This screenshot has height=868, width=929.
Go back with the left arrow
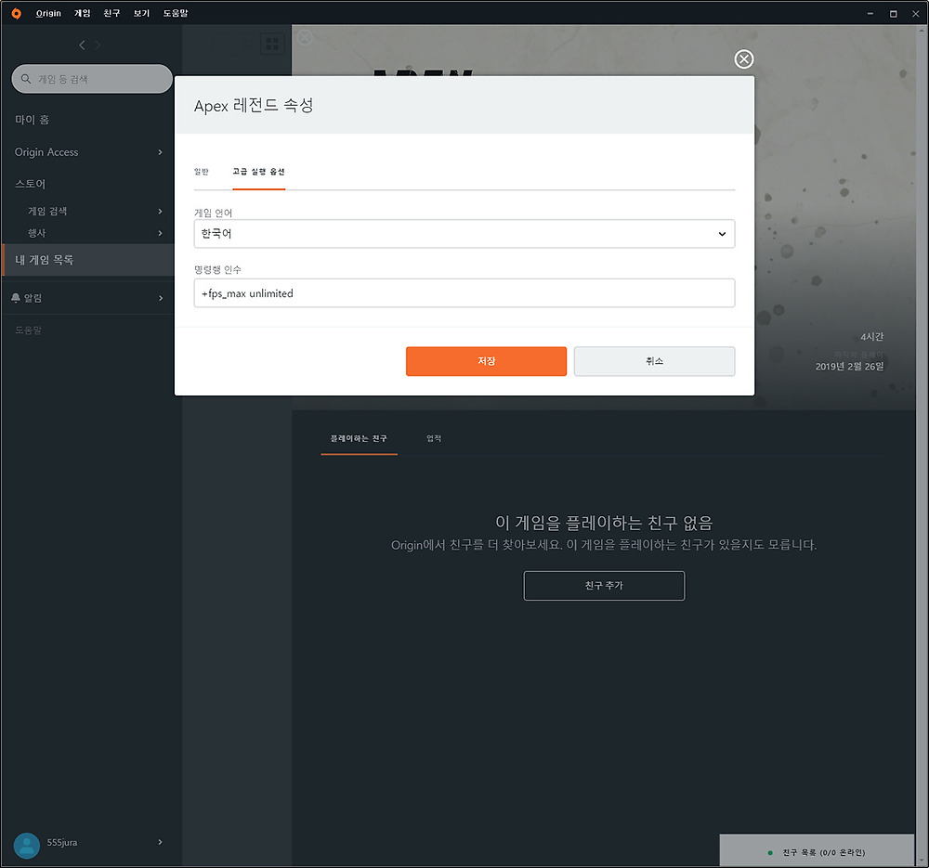click(x=82, y=45)
